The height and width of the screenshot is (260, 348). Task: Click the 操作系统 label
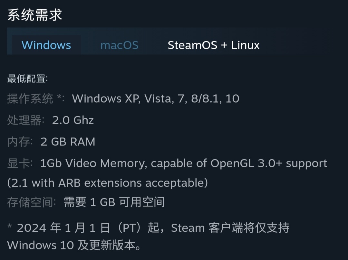(x=30, y=98)
